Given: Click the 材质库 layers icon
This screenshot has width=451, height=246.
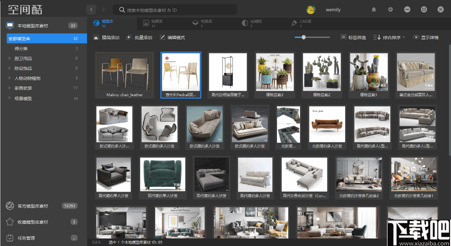Looking at the screenshot, I should pos(195,23).
